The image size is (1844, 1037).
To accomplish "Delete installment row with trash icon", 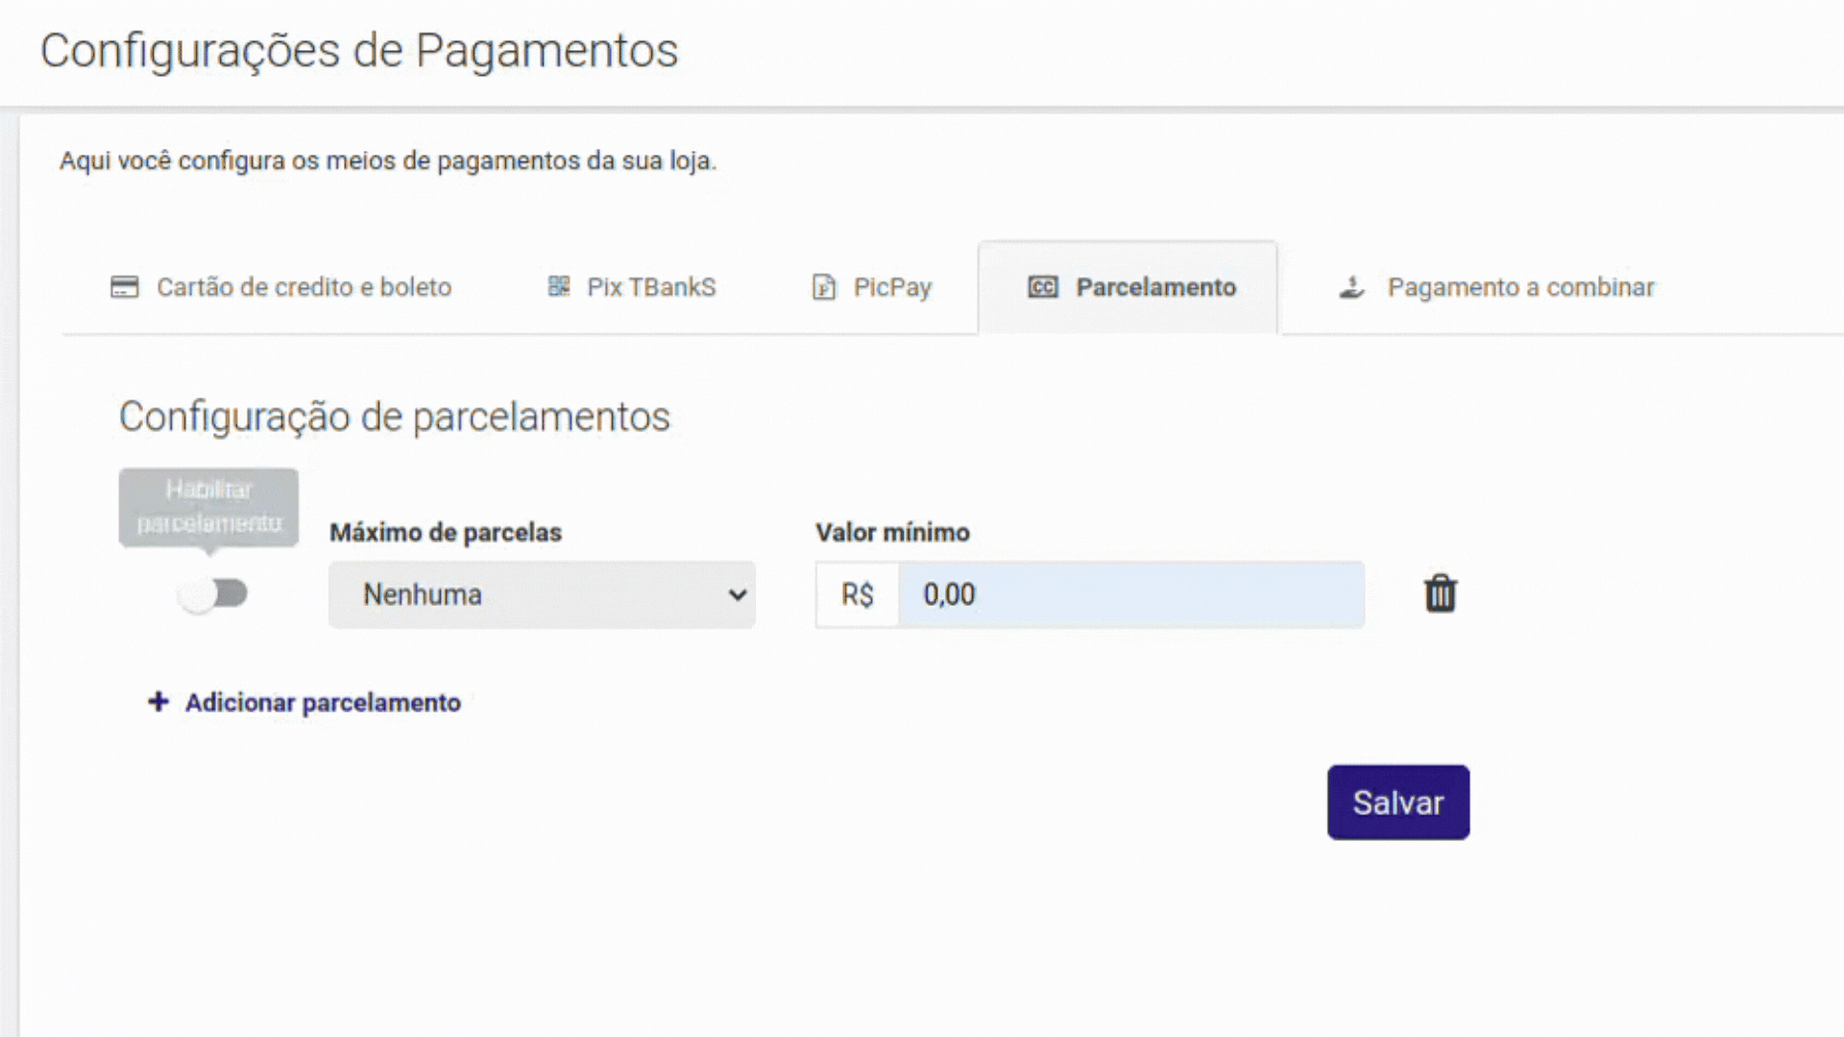I will pos(1440,594).
